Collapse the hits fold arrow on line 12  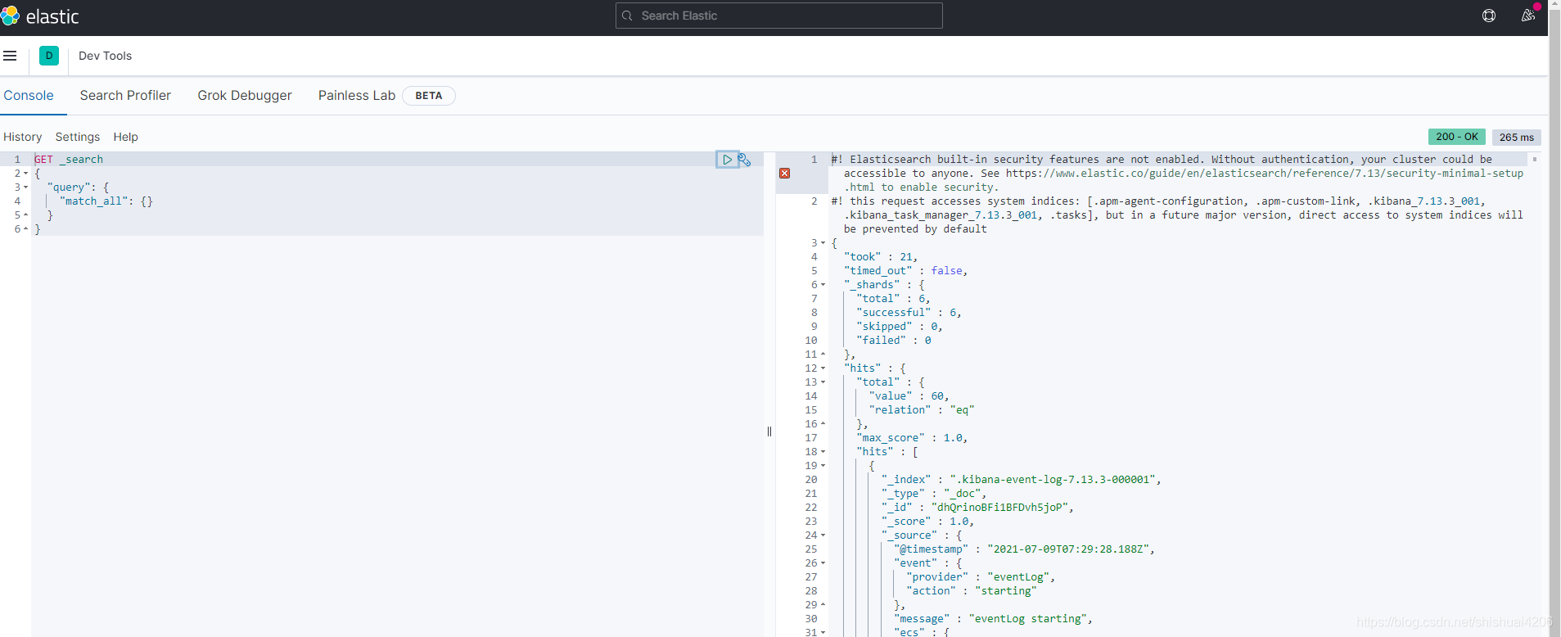[x=823, y=368]
